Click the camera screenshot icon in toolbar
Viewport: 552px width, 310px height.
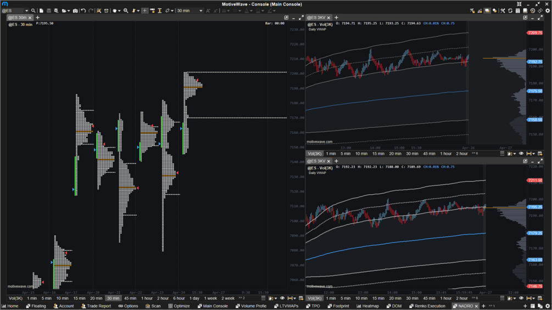click(x=75, y=11)
